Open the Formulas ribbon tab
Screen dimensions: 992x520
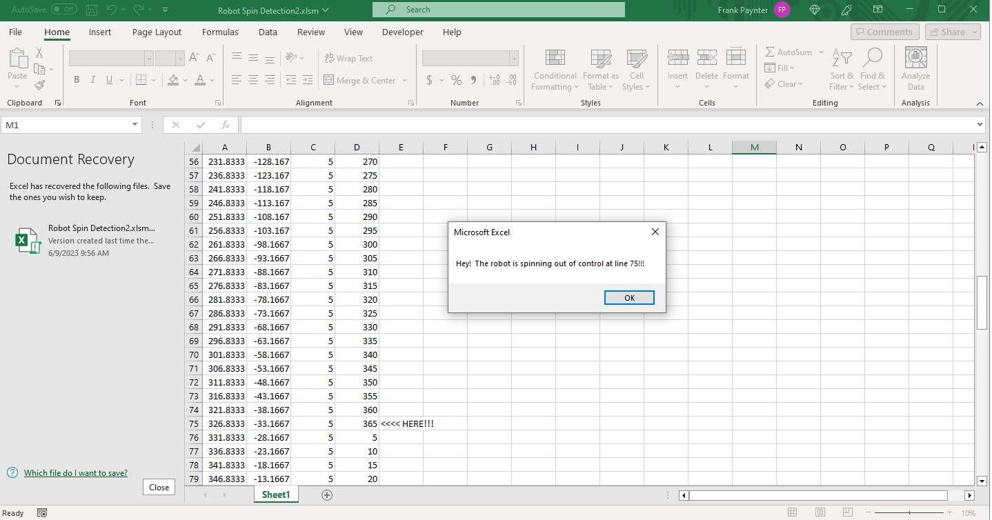[220, 32]
